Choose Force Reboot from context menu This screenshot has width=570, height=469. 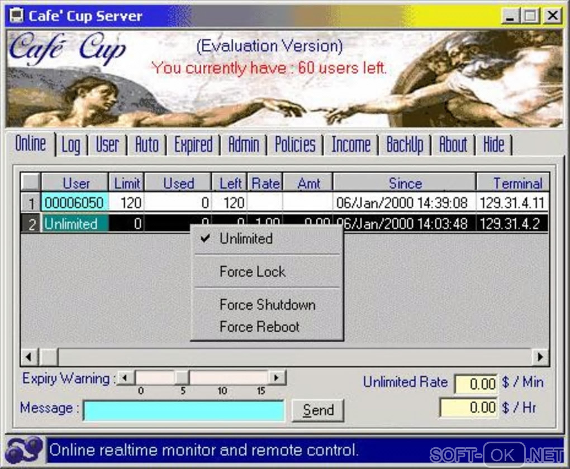pyautogui.click(x=267, y=327)
